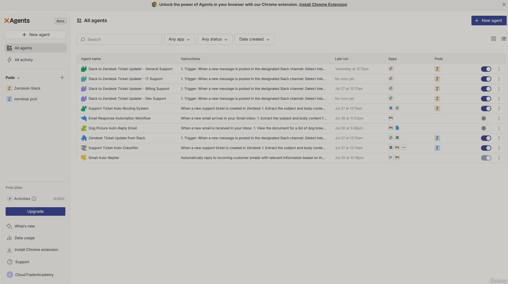This screenshot has height=284, width=508.
Task: Click Google Docs icon in Dog Picture row
Action: pos(397,128)
